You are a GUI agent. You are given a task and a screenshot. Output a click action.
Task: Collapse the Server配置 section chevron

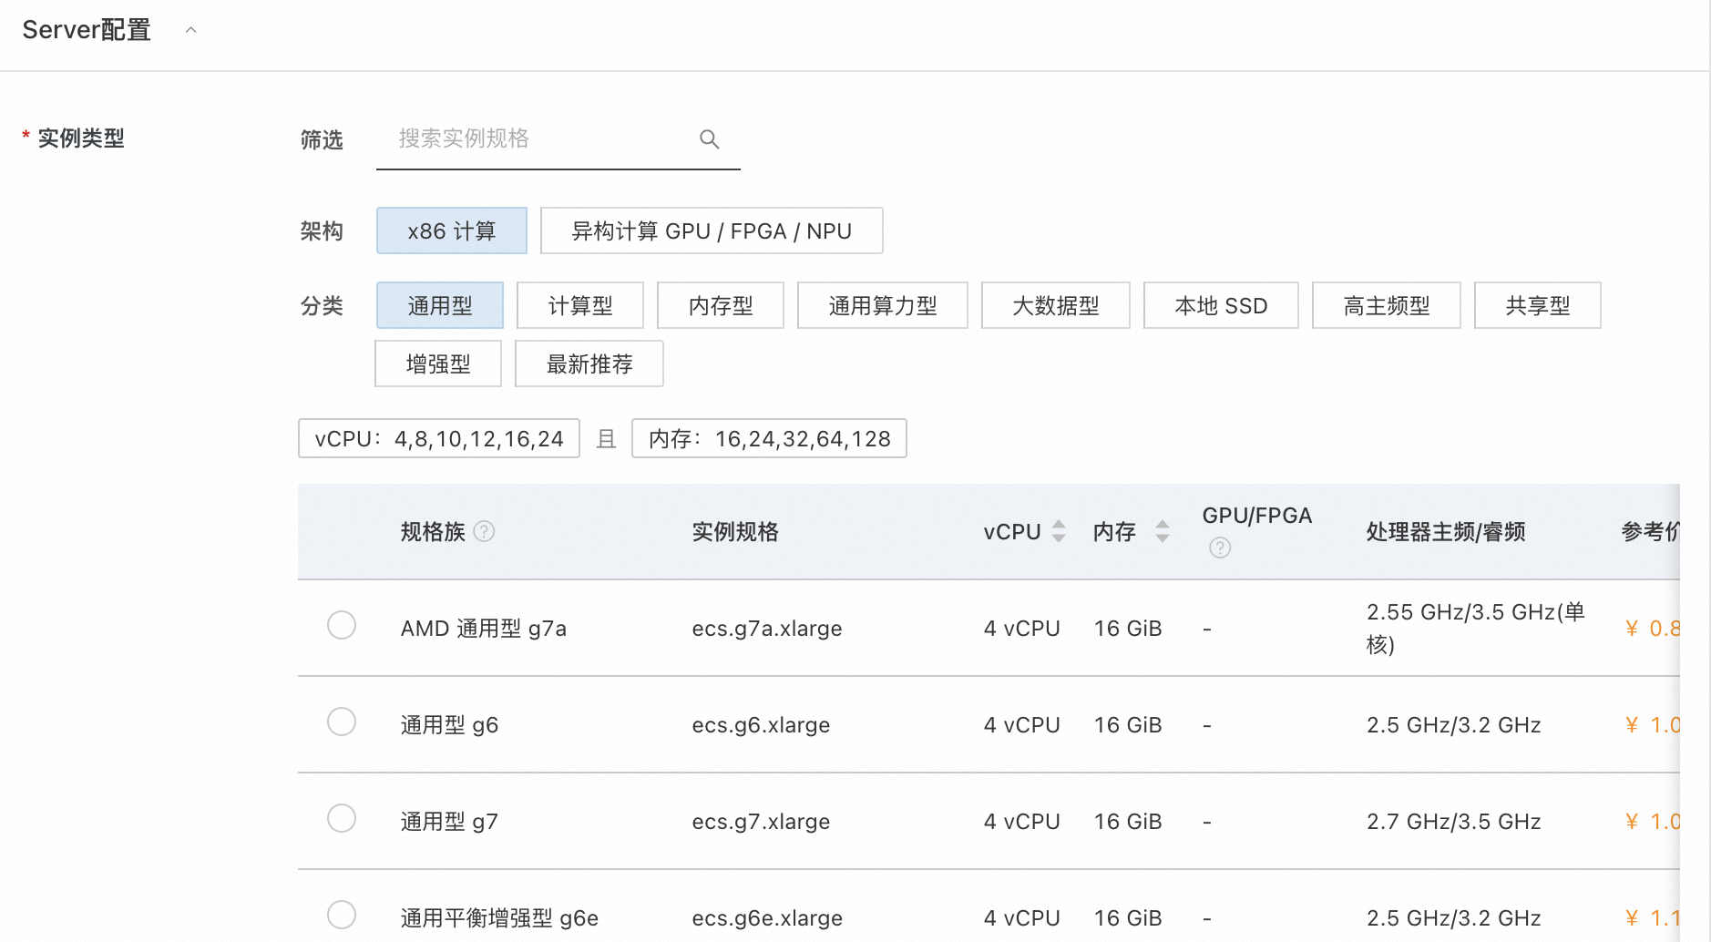pyautogui.click(x=190, y=30)
